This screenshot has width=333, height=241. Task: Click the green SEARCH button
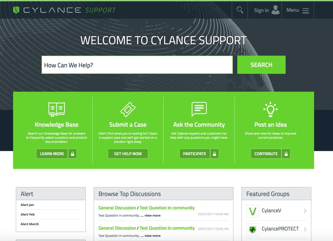click(x=261, y=65)
